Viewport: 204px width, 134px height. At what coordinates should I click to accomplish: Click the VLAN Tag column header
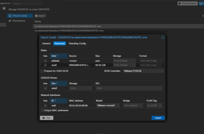[x=154, y=101]
